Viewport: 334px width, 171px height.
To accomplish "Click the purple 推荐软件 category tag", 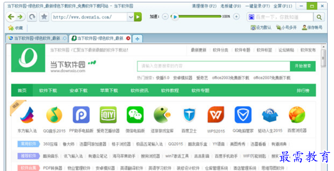I will pos(28,156).
